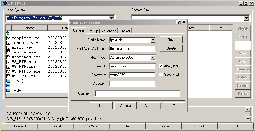Viewport: 255px width, 131px height.
Task: Click the log pane scroll down arrow
Action: click(x=248, y=119)
